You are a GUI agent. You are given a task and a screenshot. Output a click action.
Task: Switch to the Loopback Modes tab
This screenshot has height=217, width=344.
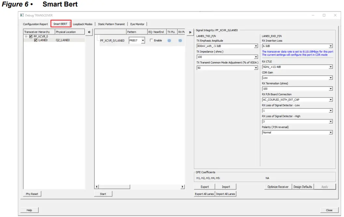pos(82,24)
